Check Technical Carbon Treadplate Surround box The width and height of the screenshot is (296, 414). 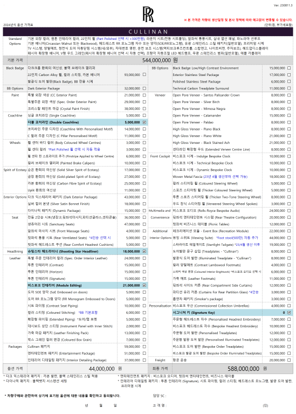click(289, 88)
